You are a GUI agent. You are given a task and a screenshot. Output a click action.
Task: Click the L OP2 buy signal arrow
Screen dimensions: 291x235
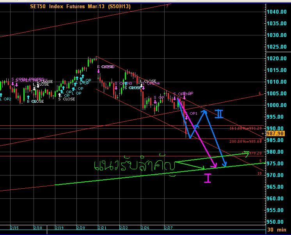(1, 95)
